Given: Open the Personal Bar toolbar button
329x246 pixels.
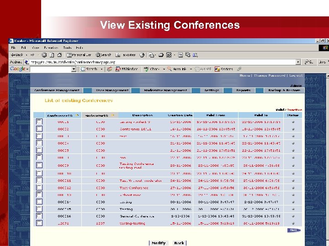Looking at the screenshot, I should tap(79, 55).
